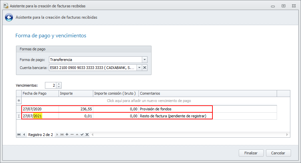Select the 27/07/2020 payment date cell
The image size is (301, 163).
pos(40,109)
